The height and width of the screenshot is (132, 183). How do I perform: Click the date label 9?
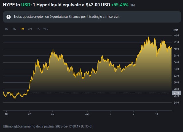(x=134, y=114)
